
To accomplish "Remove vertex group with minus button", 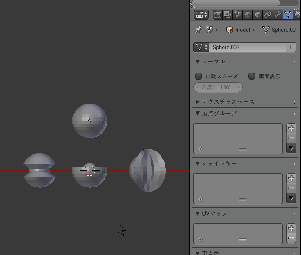I will pos(291,138).
